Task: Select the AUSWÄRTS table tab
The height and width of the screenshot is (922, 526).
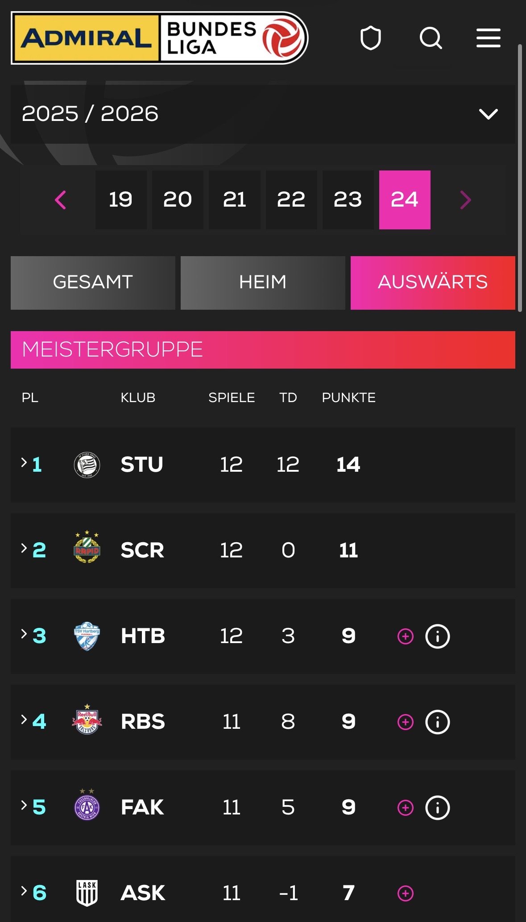Action: 433,282
